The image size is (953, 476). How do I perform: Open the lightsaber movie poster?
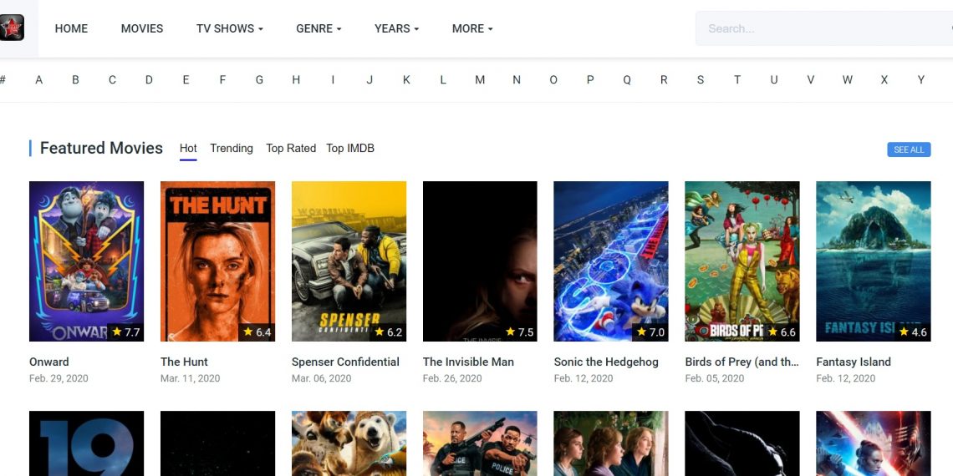[874, 443]
